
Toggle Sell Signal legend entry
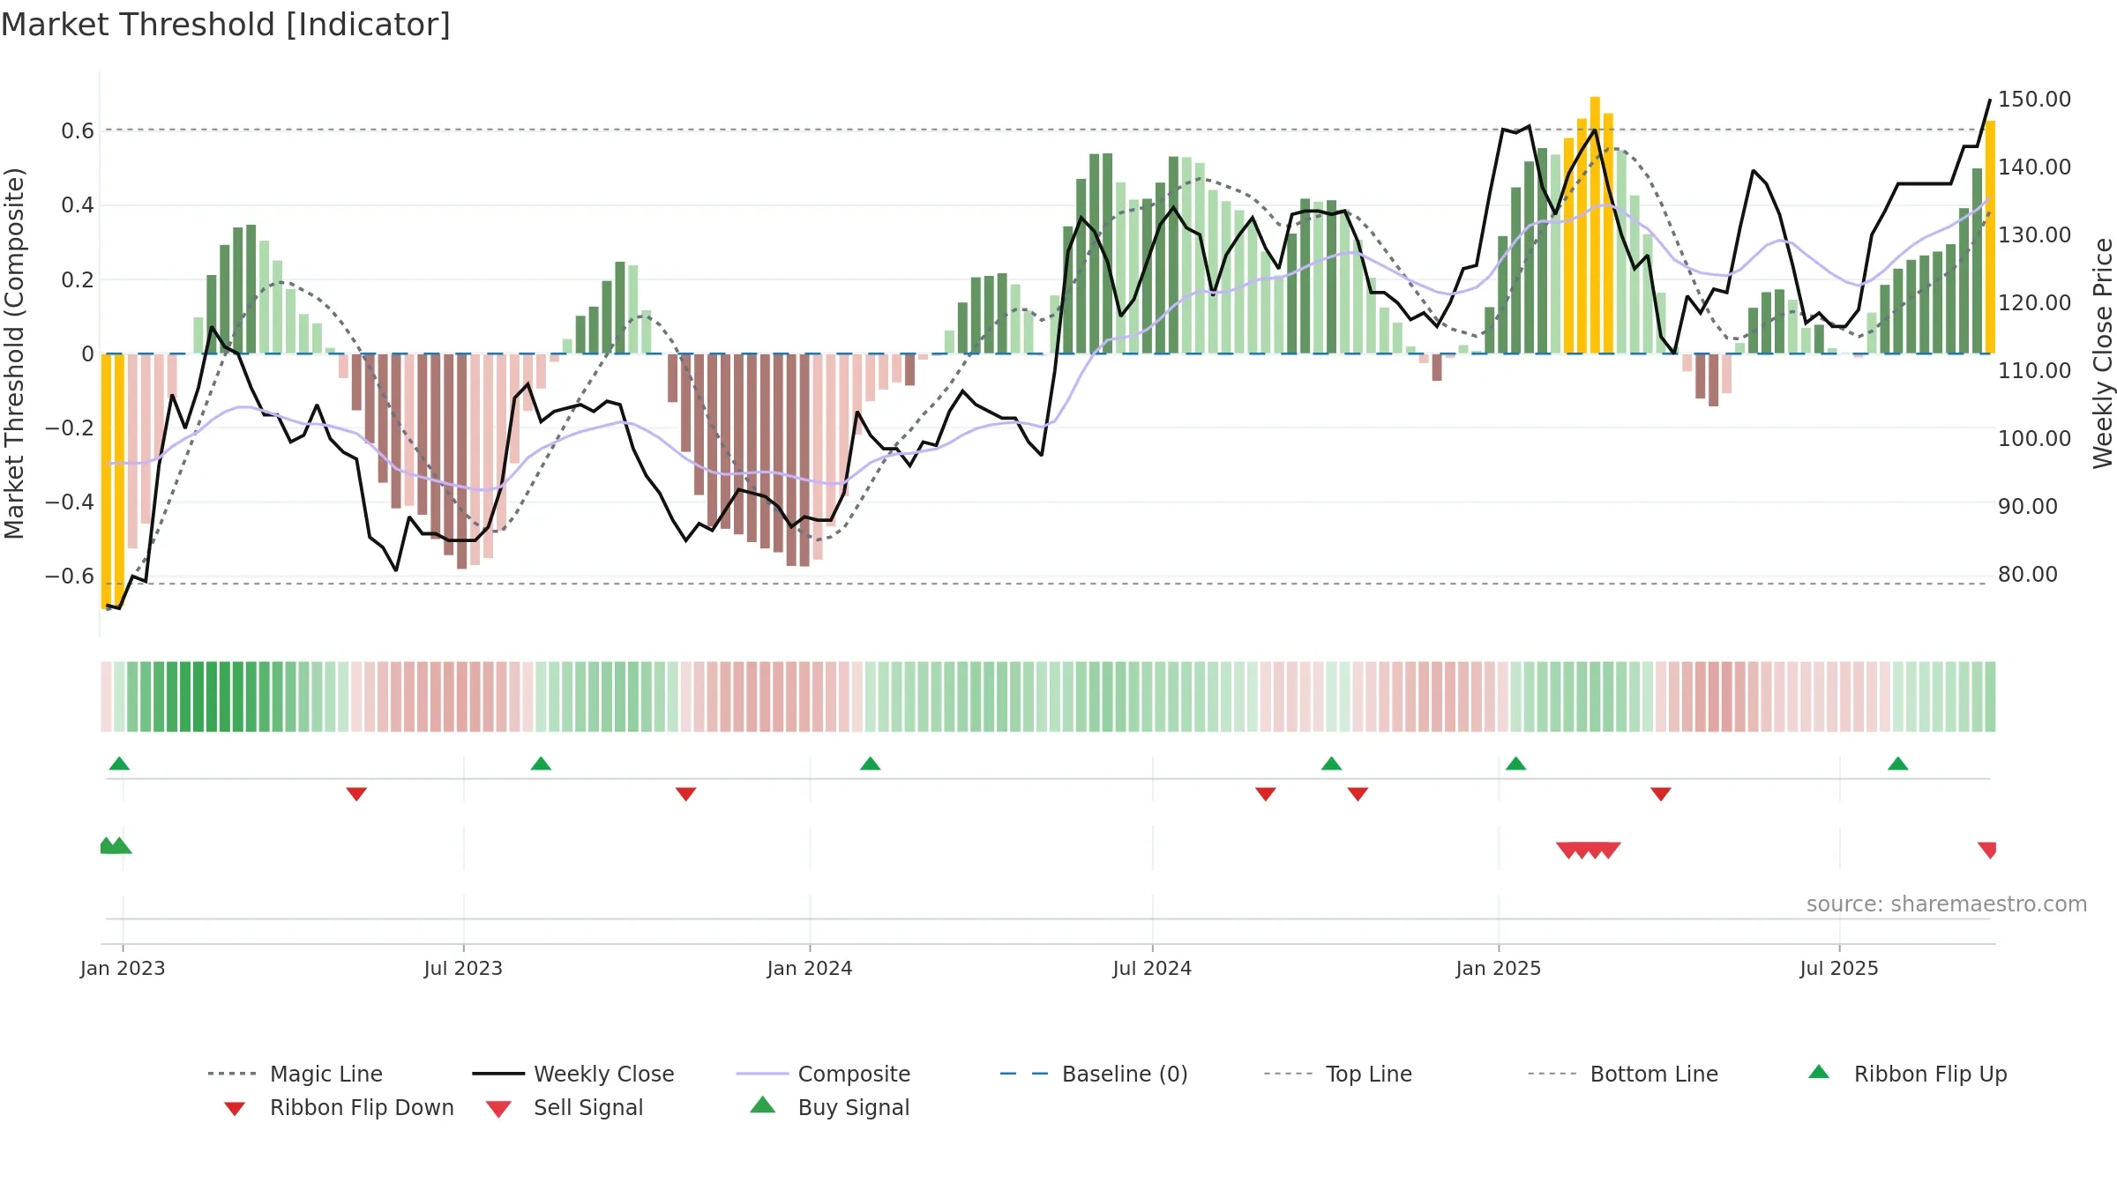click(565, 1107)
